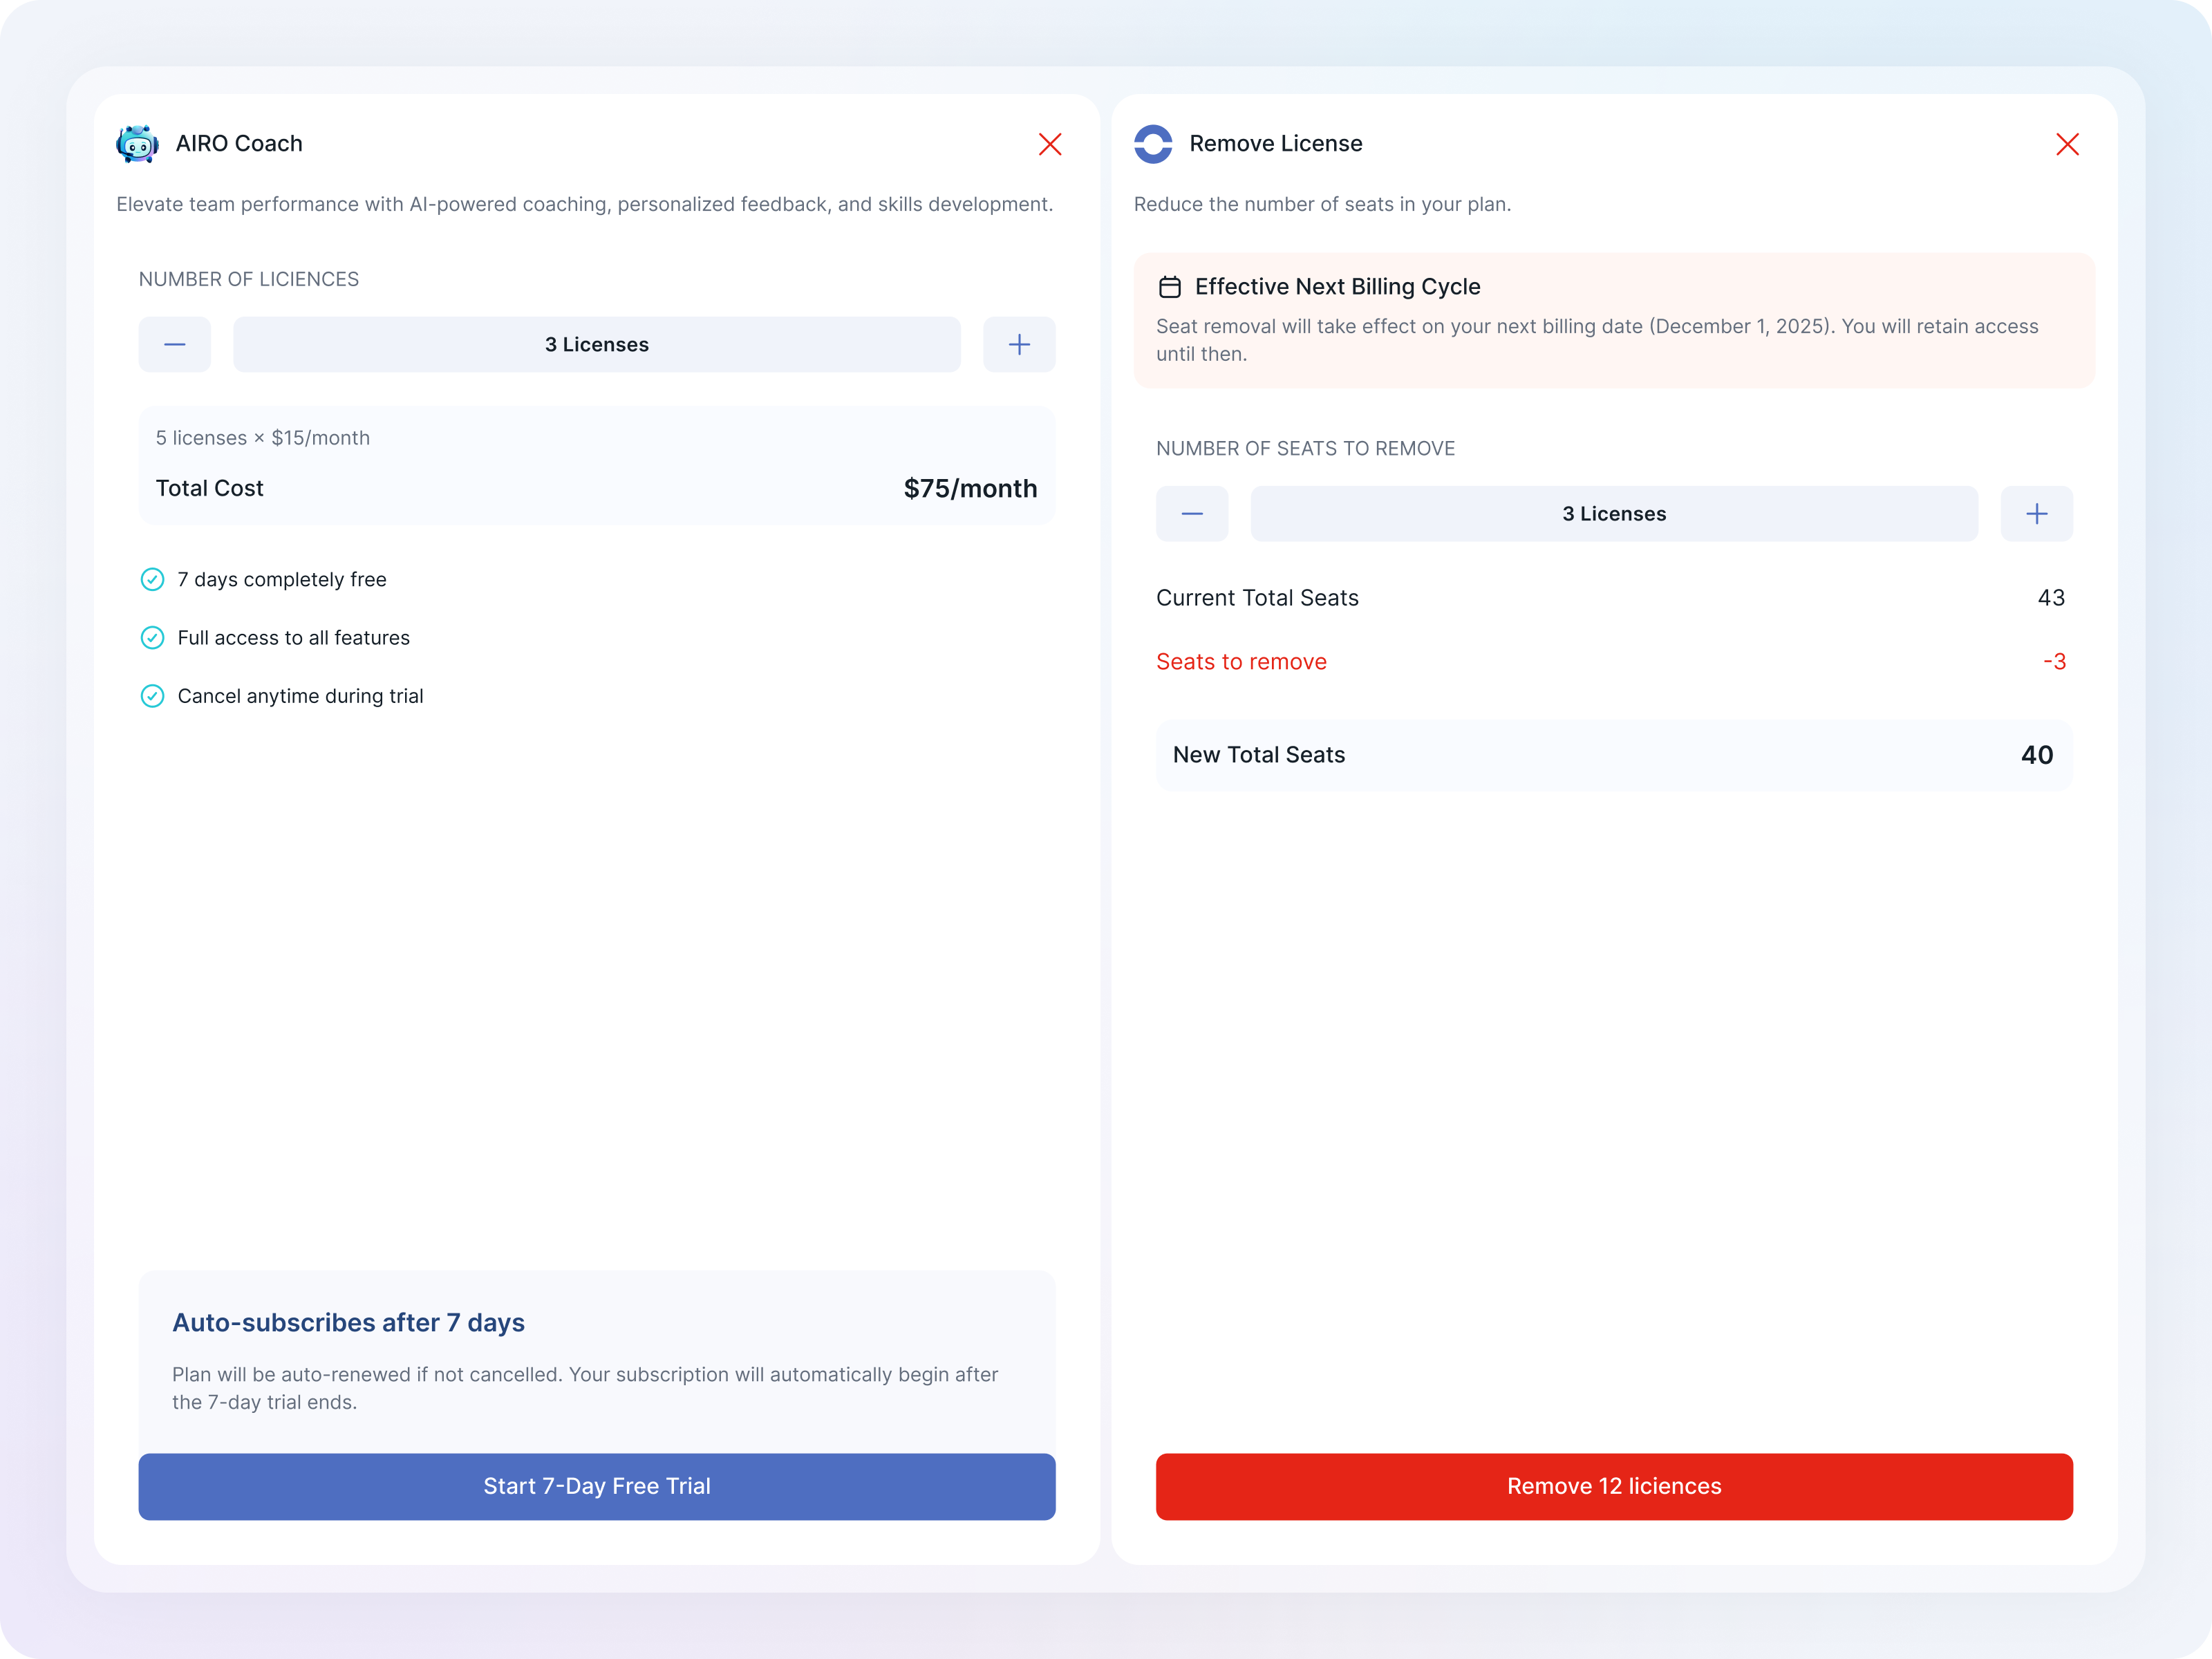The image size is (2212, 1659).
Task: Click the Full access to all features checkmark
Action: point(152,638)
